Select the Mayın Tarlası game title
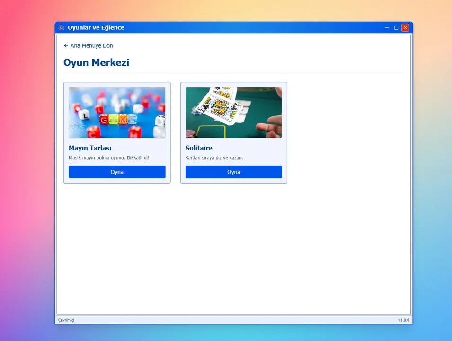Viewport: 452px width, 341px height. tap(90, 148)
